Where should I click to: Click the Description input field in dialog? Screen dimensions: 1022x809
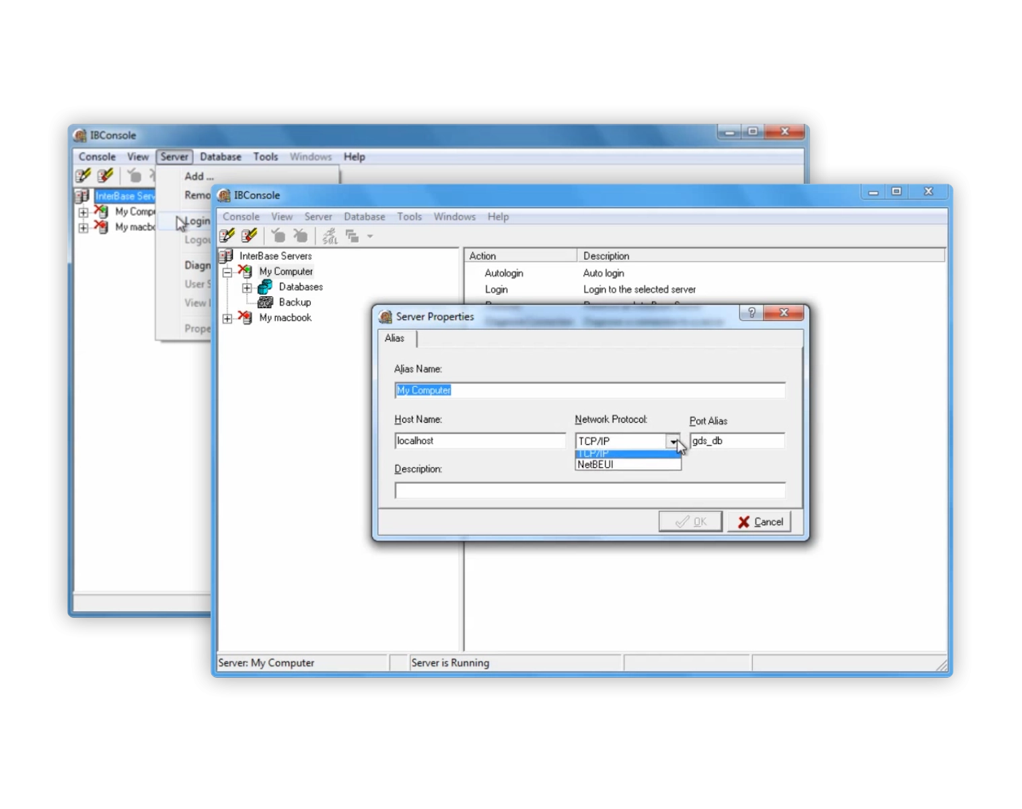pyautogui.click(x=590, y=491)
